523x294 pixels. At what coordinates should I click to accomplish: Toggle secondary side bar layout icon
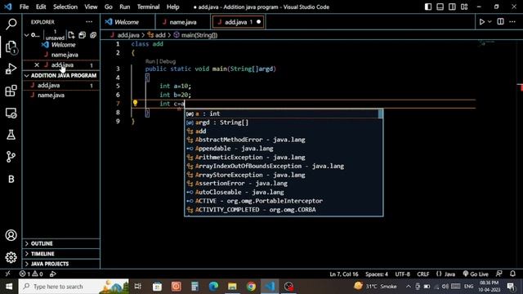click(x=452, y=7)
